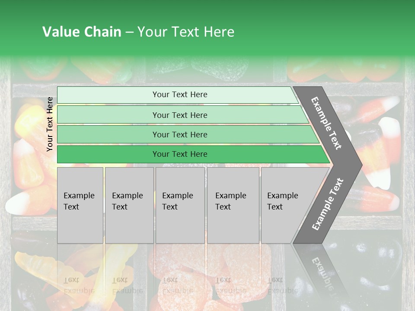Click the upper 'Example Text' on dark arrow
The image size is (415, 311).
[x=326, y=123]
